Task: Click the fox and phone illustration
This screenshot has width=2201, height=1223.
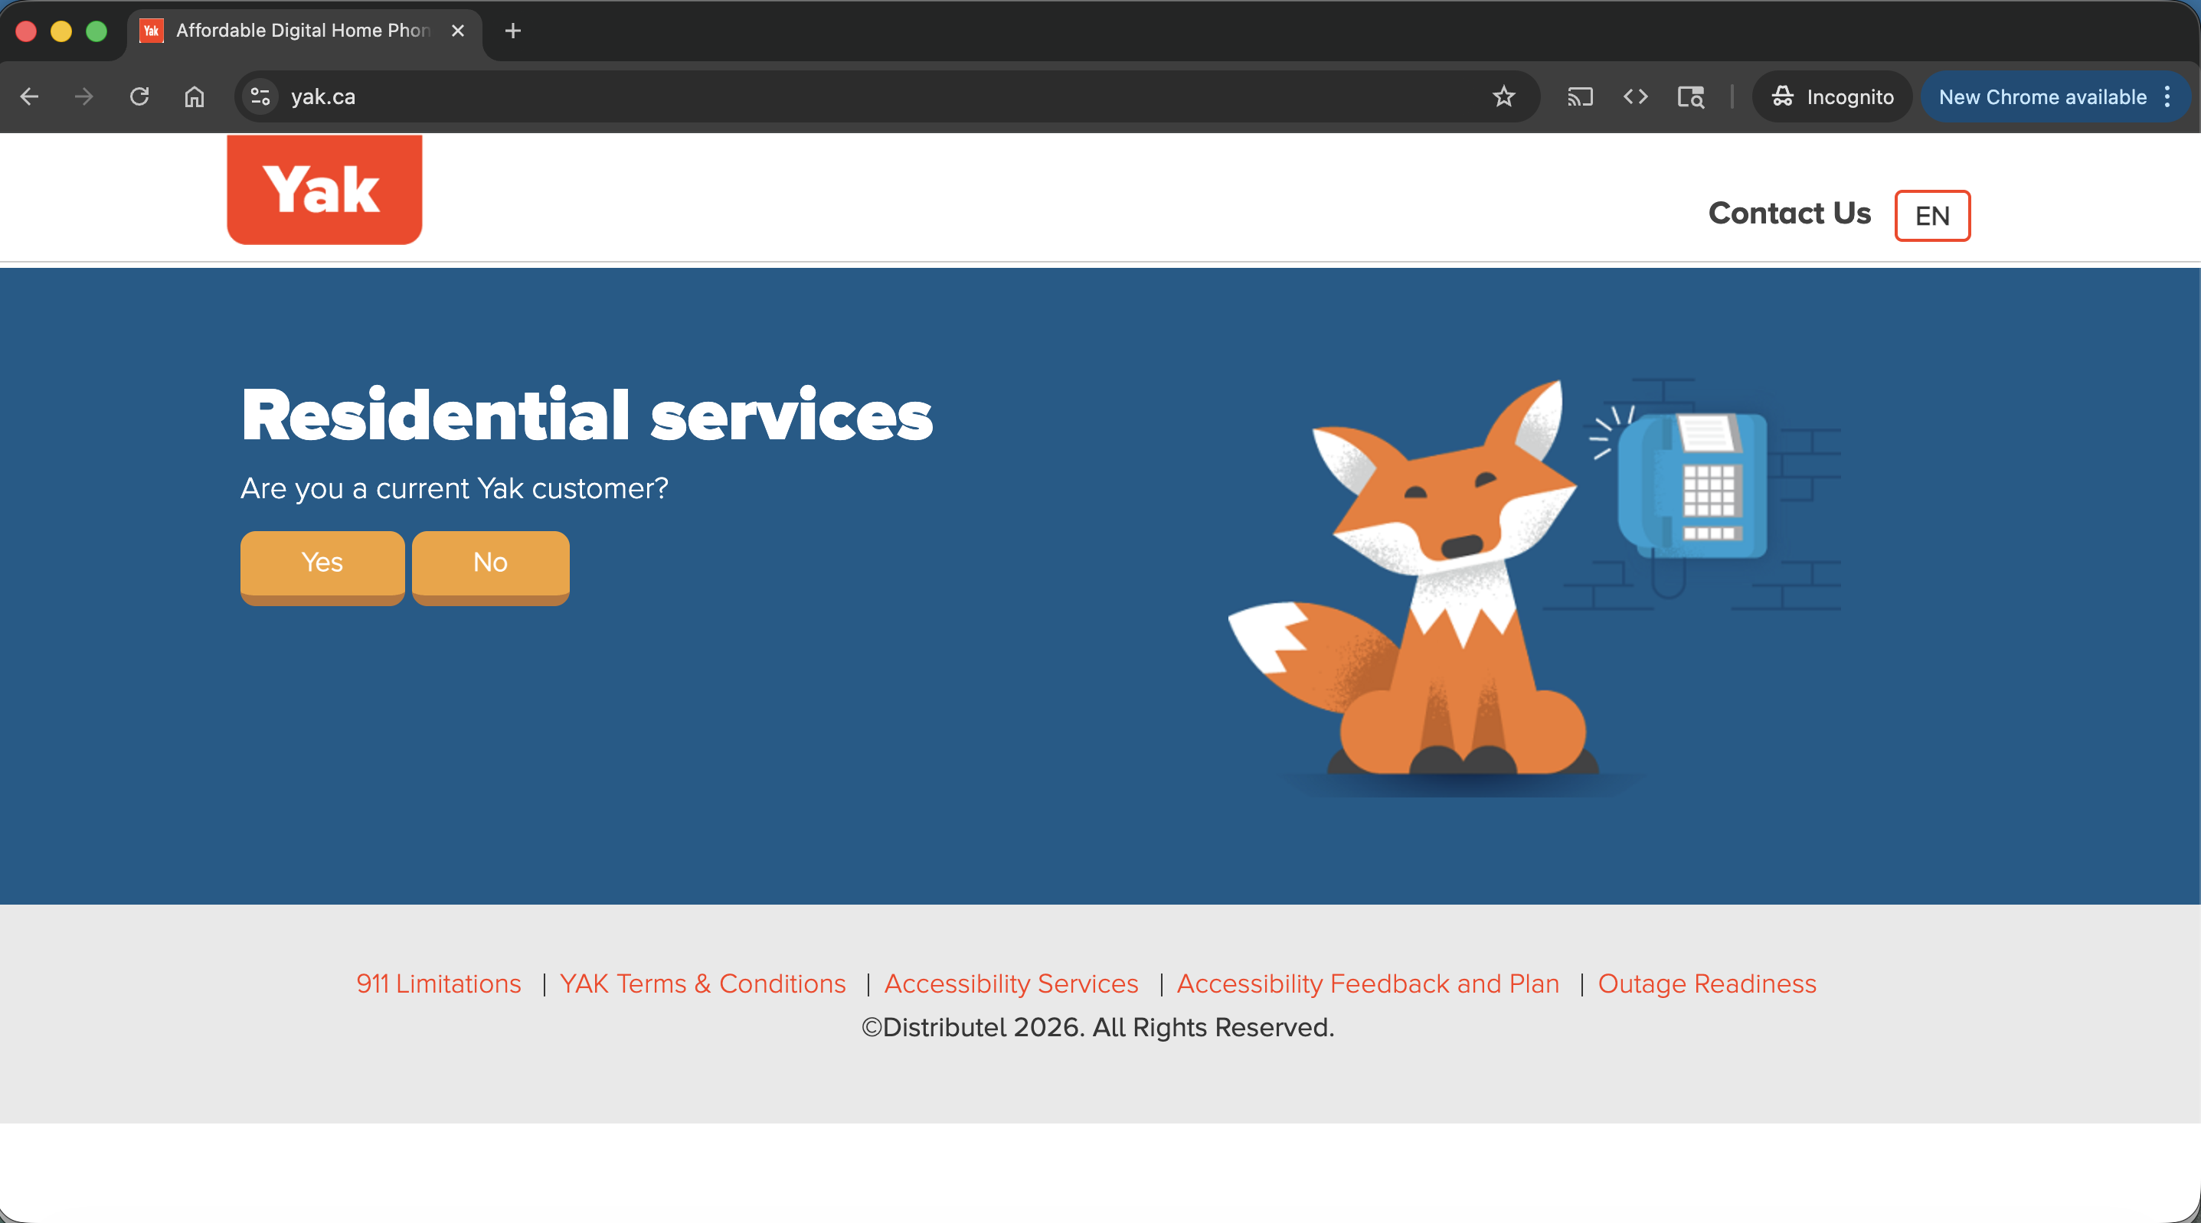Action: coord(1535,588)
